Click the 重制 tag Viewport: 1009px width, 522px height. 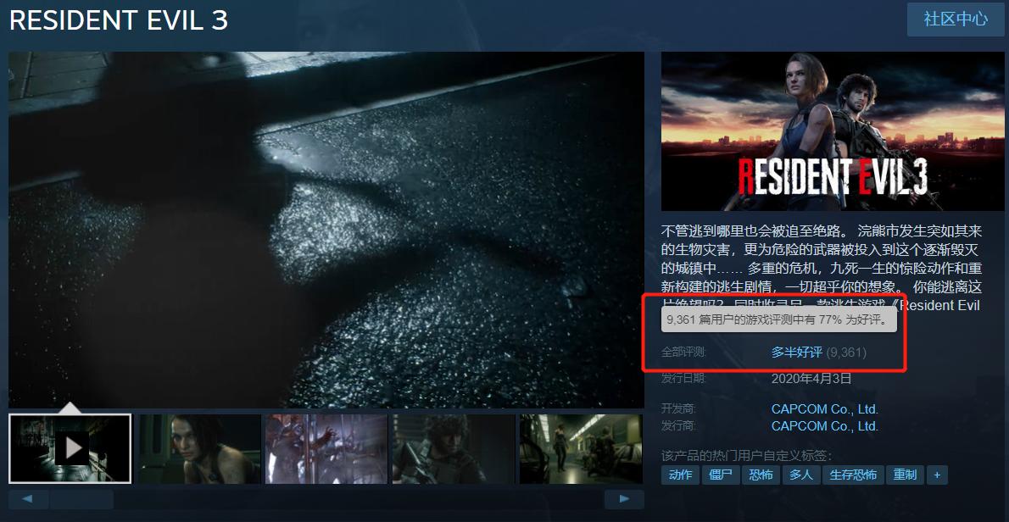pos(905,475)
